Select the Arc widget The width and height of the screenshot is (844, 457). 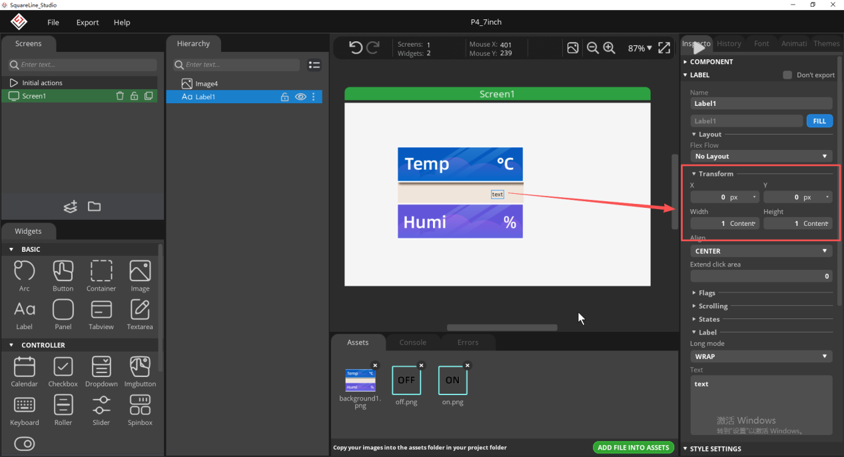coord(25,276)
